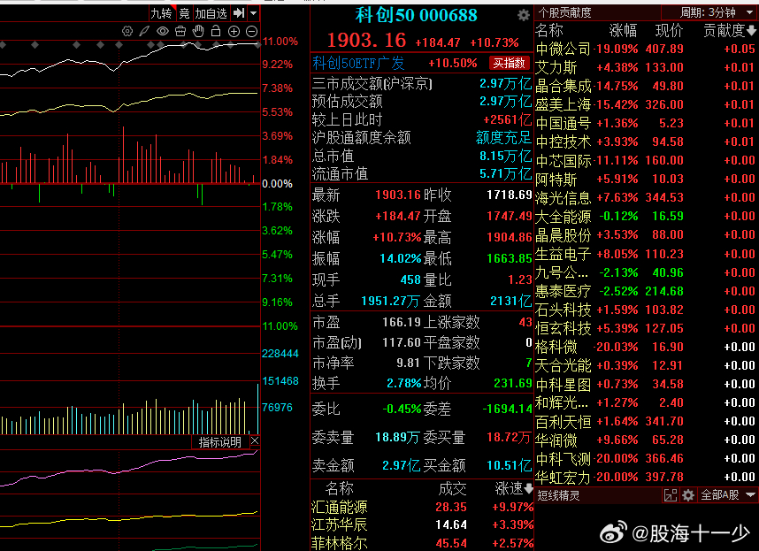Zoom out with the minus icon

pyautogui.click(x=252, y=32)
